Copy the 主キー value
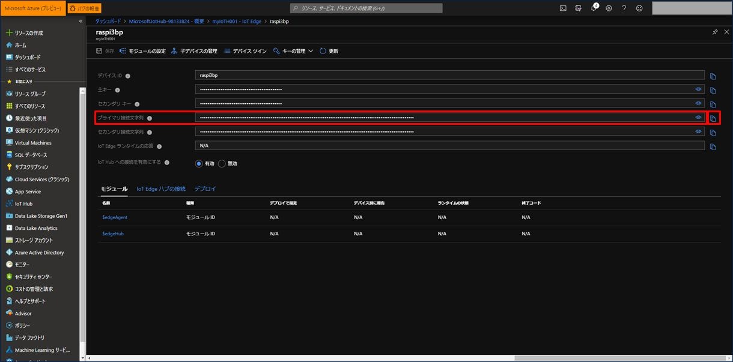Image resolution: width=733 pixels, height=362 pixels. (713, 91)
